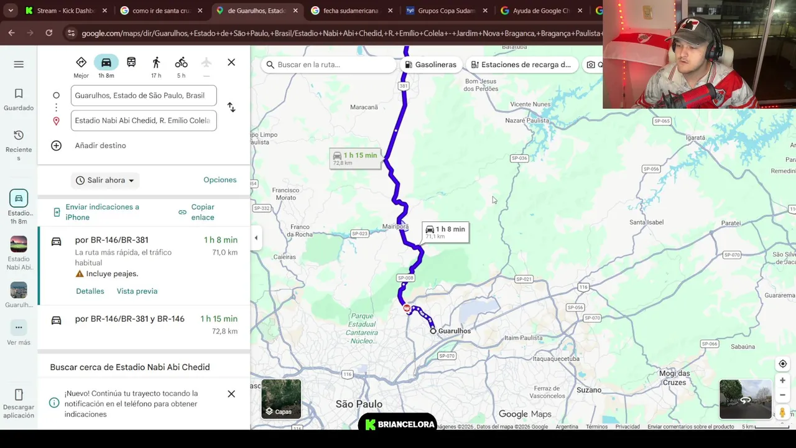Open the Google Maps hamburger menu

pyautogui.click(x=19, y=64)
